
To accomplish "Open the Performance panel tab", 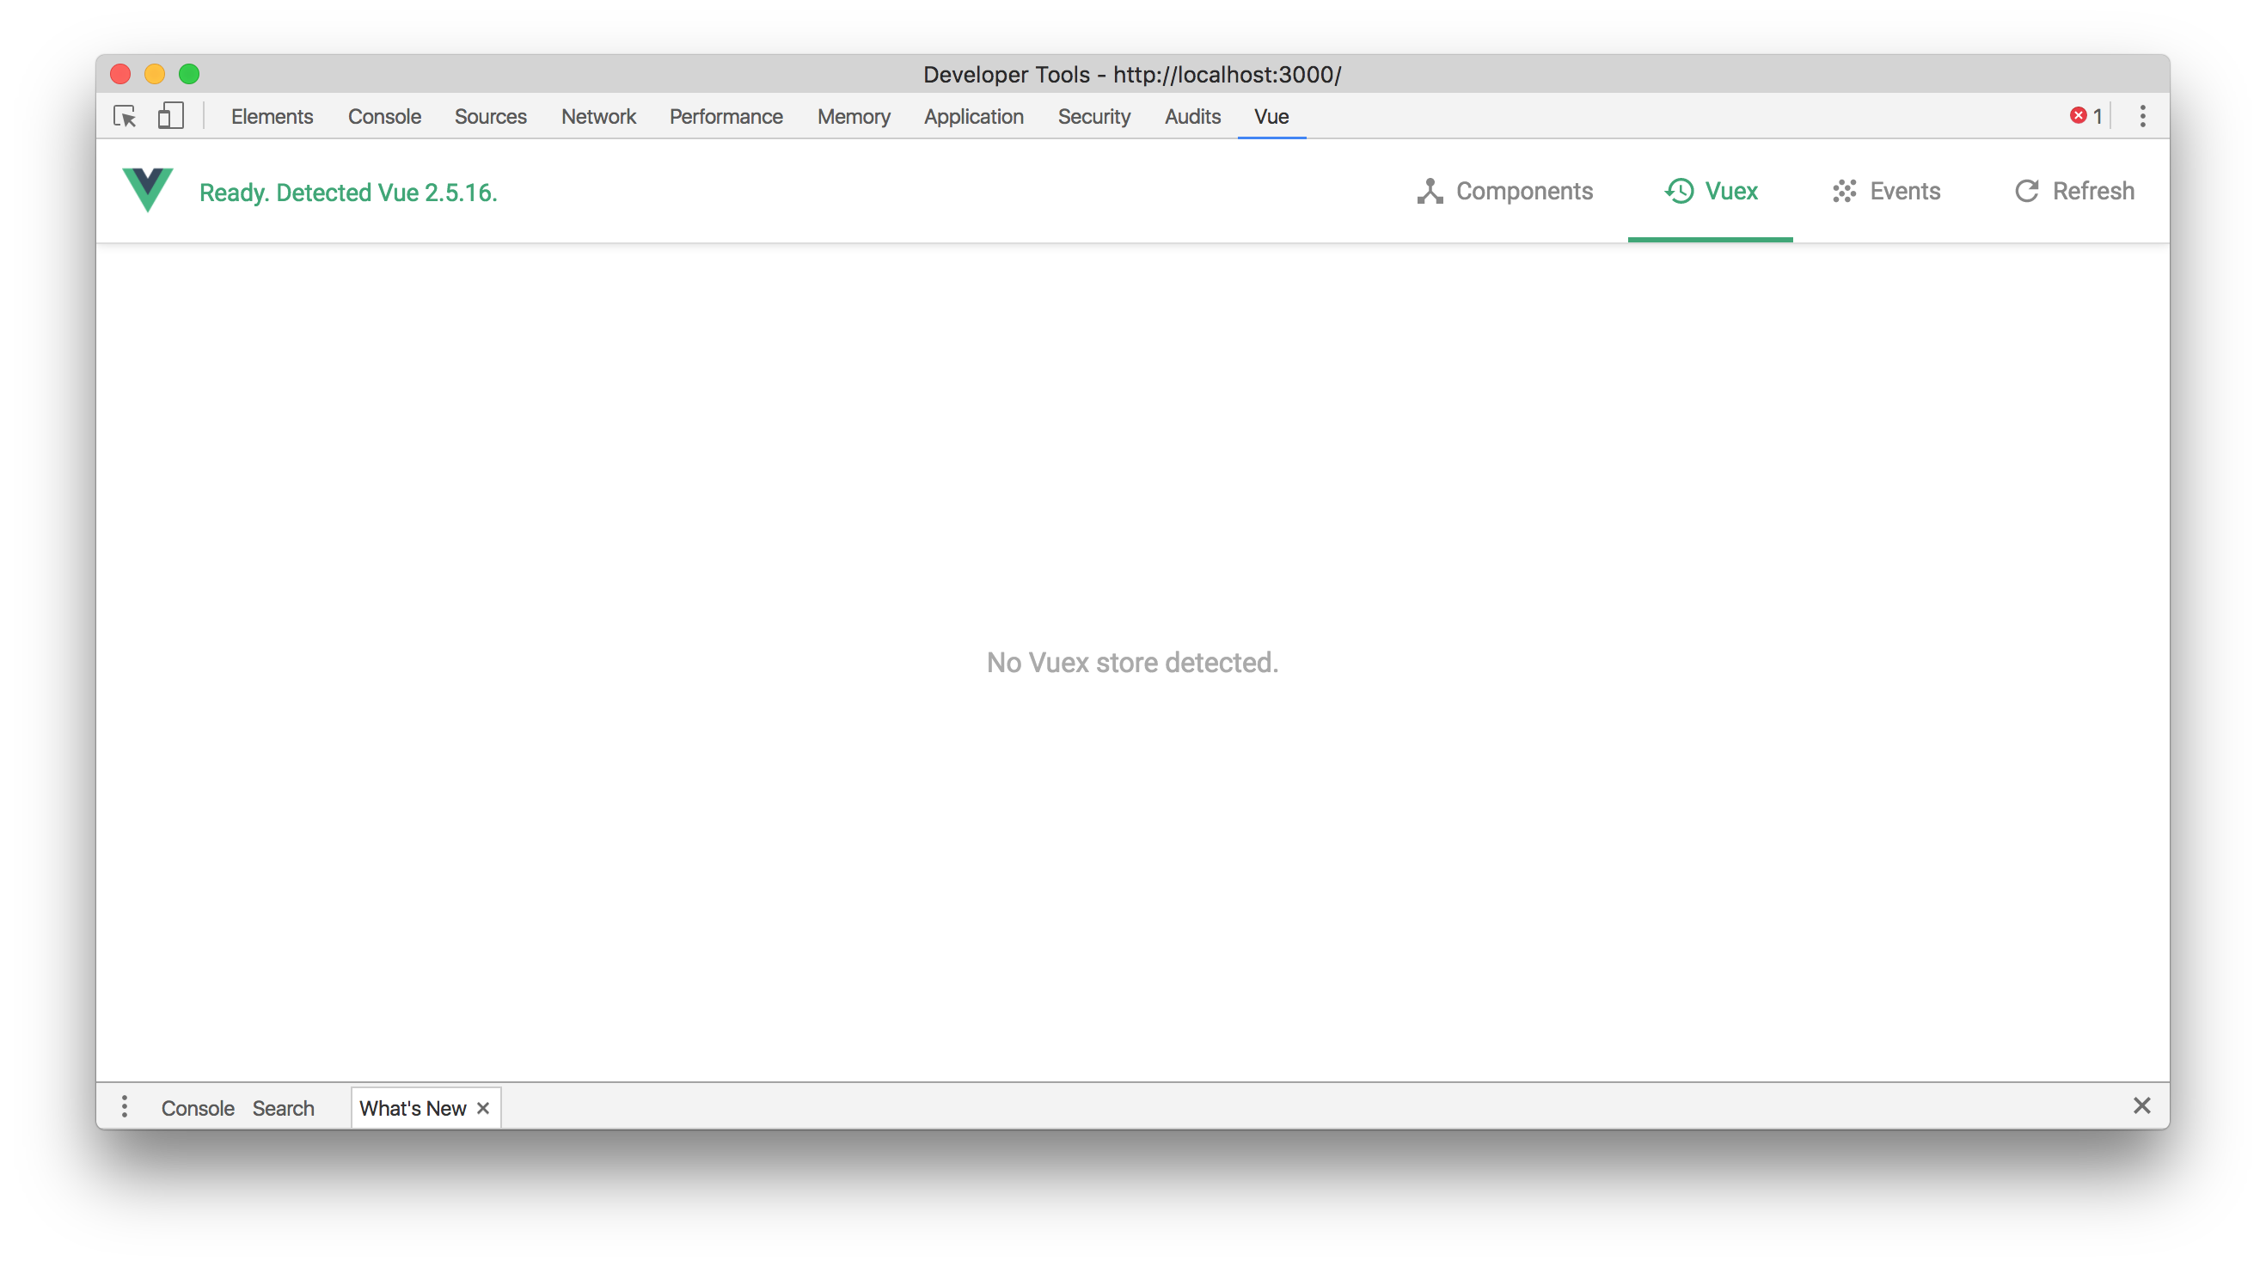I will 726,116.
